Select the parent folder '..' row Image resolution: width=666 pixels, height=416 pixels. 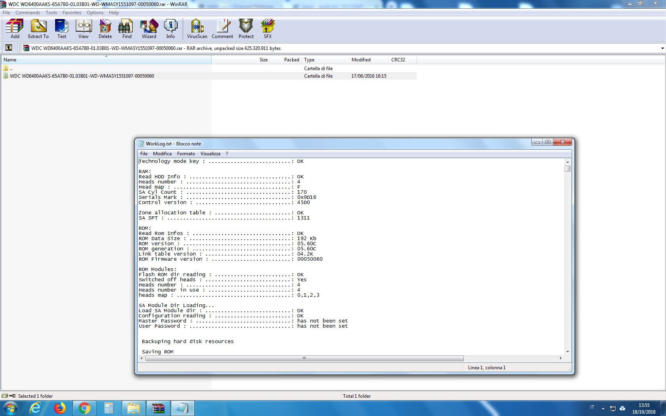tap(209, 69)
